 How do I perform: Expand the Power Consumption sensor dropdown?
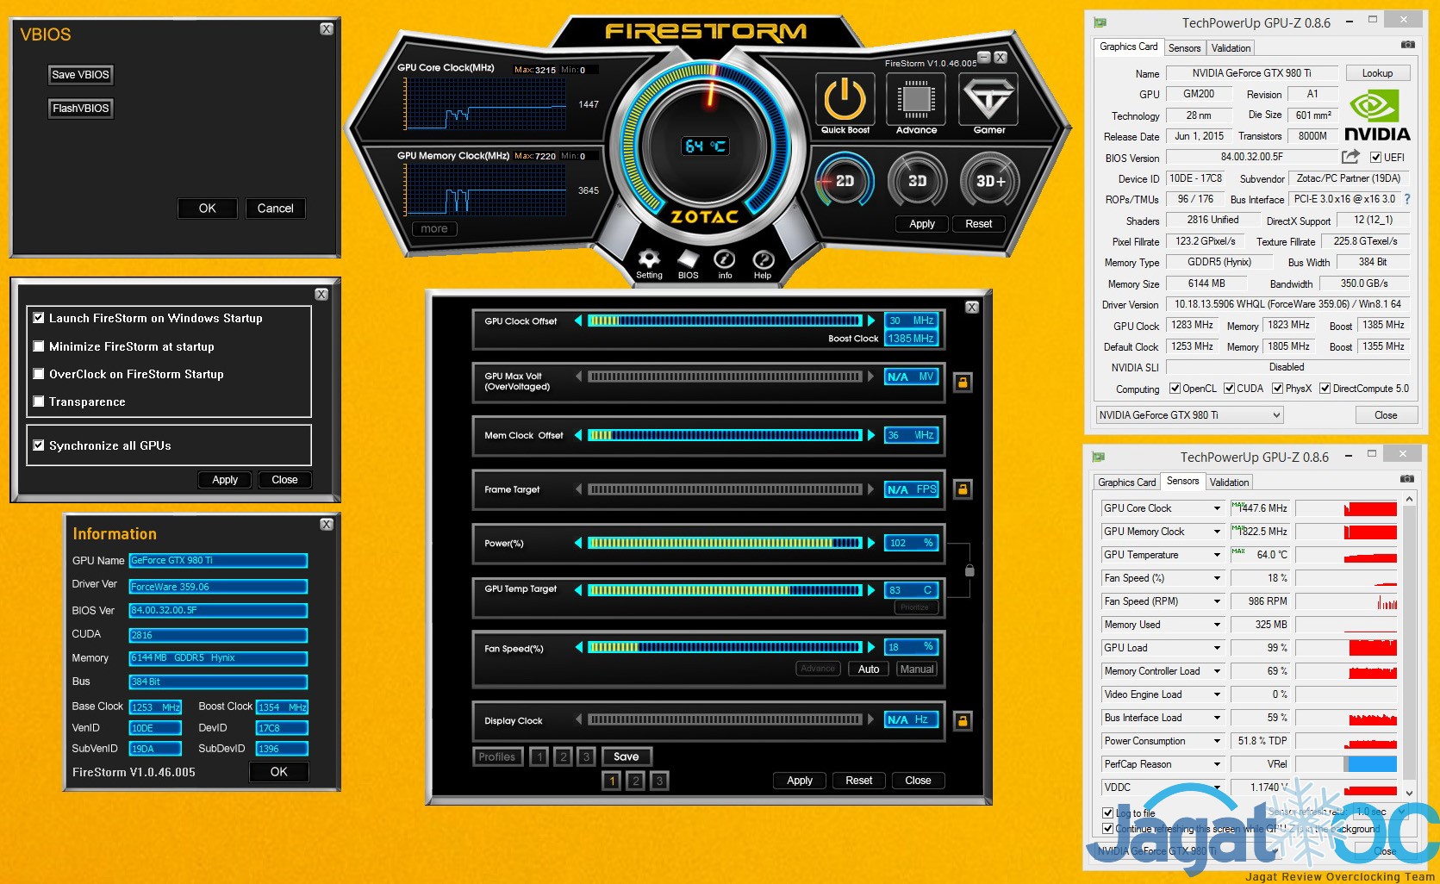tap(1217, 741)
